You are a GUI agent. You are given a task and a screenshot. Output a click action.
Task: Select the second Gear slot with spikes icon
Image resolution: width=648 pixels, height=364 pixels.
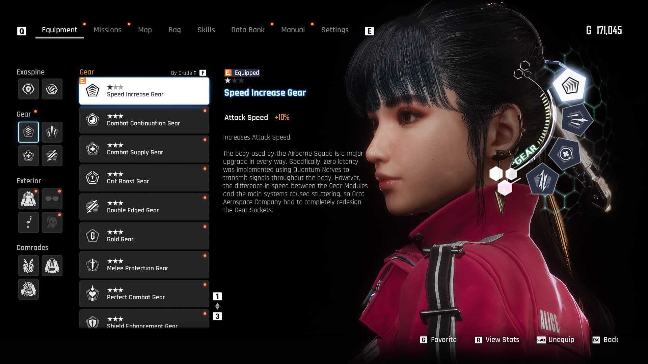pos(52,132)
